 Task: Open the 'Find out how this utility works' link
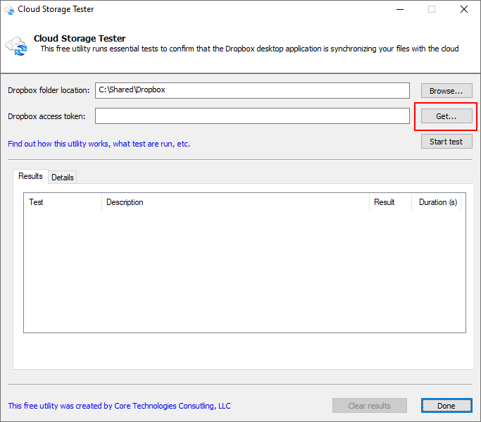(99, 144)
